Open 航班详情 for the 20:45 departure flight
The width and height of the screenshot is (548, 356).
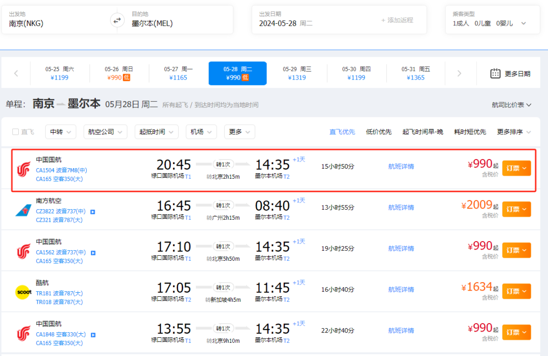(401, 167)
